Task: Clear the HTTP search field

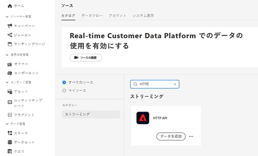Action: pos(175,84)
